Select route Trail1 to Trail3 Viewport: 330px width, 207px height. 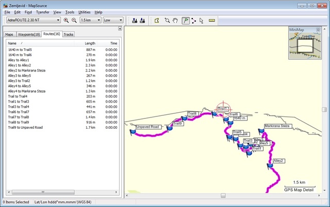coord(62,101)
